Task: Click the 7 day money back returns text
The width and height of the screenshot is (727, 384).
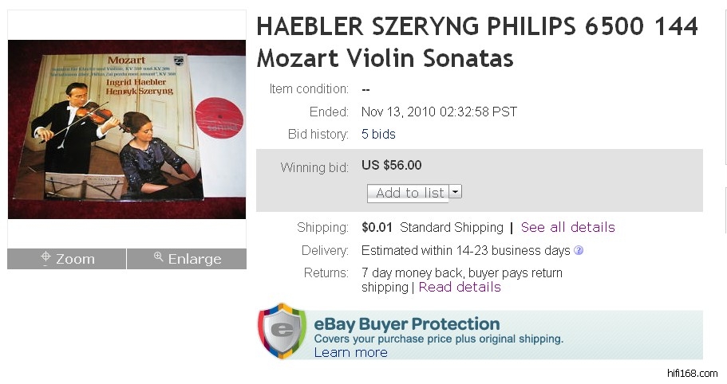Action: click(461, 273)
